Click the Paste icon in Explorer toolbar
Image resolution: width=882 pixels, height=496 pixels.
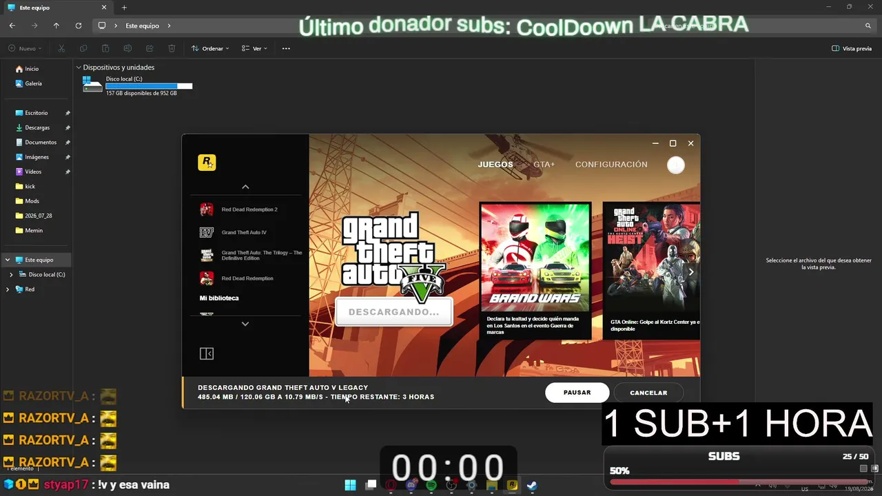pyautogui.click(x=105, y=48)
